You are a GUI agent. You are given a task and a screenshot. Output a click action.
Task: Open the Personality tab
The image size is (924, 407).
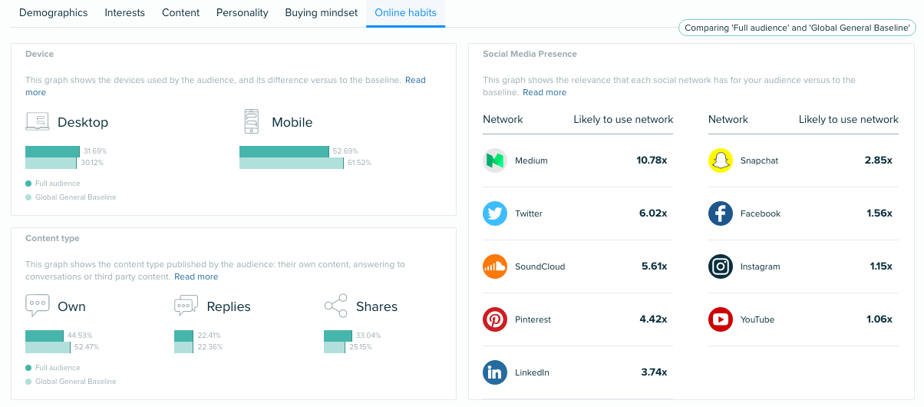pyautogui.click(x=243, y=13)
